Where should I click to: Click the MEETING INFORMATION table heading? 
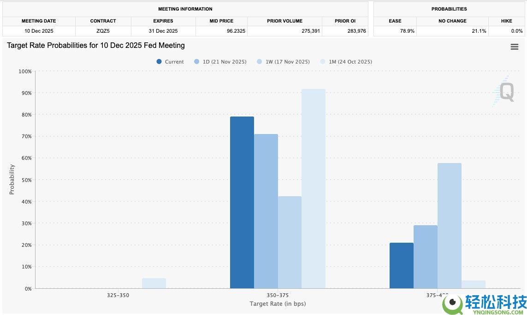point(185,9)
